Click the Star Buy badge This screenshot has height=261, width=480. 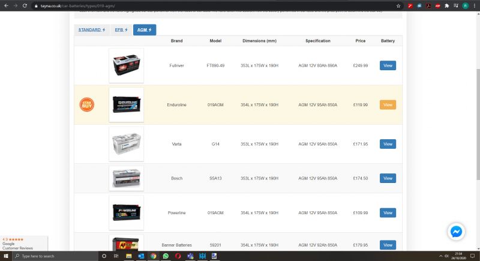tap(87, 104)
